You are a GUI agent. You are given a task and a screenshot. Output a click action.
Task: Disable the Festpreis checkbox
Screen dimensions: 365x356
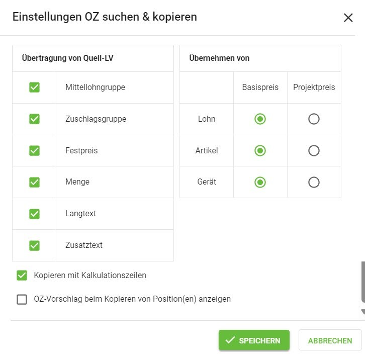34,150
